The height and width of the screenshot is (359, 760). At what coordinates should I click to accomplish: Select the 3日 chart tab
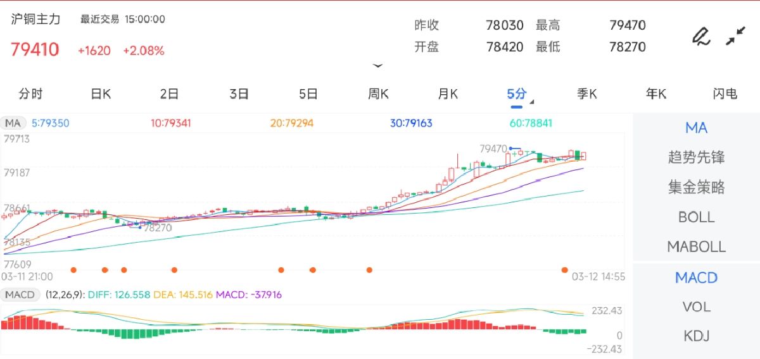click(x=239, y=94)
